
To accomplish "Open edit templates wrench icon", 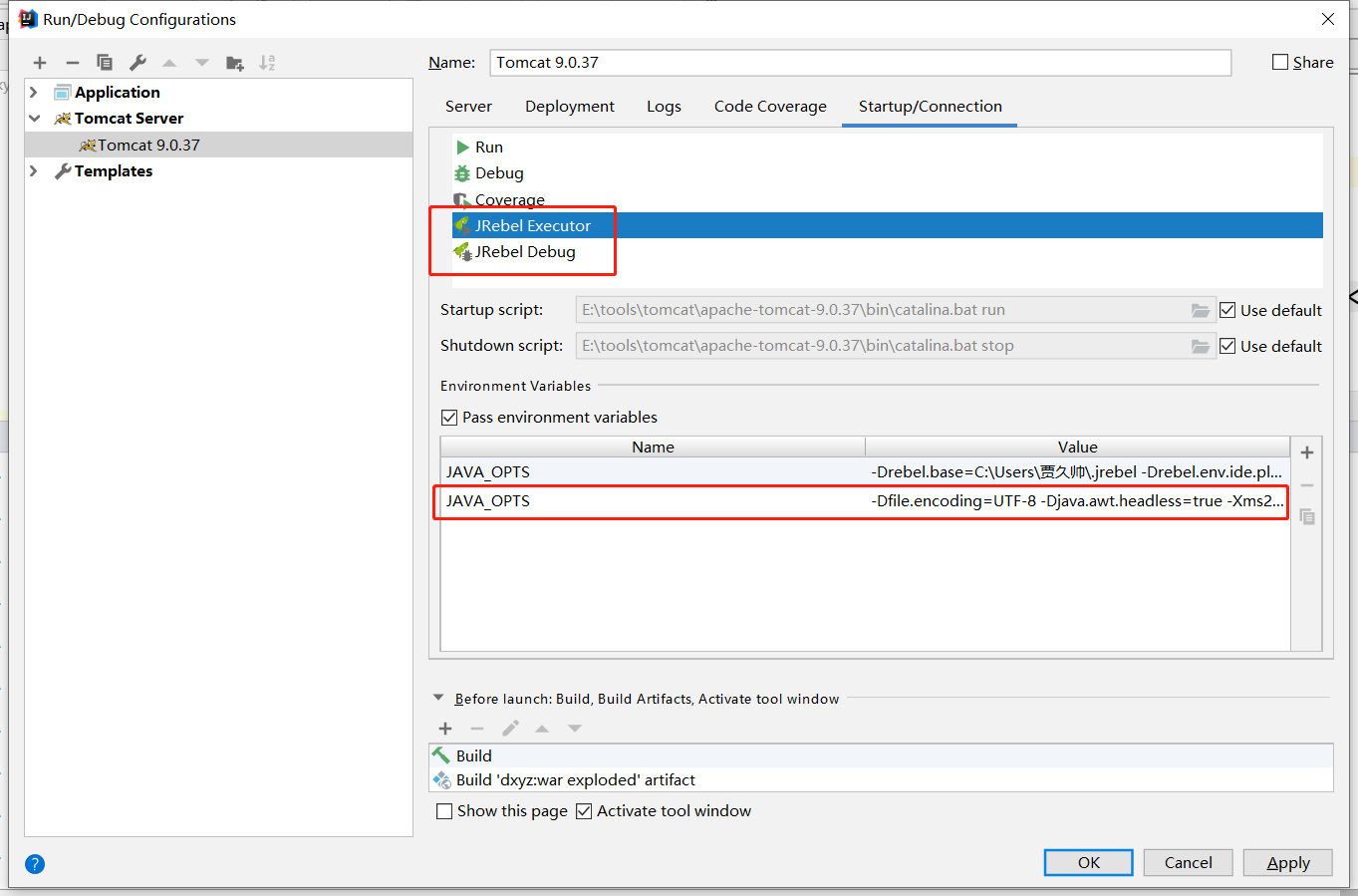I will (137, 63).
